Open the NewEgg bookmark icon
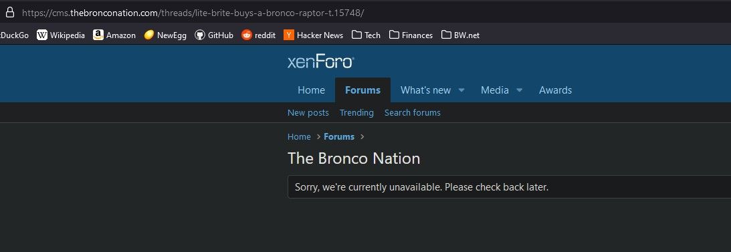The height and width of the screenshot is (252, 731). point(148,35)
